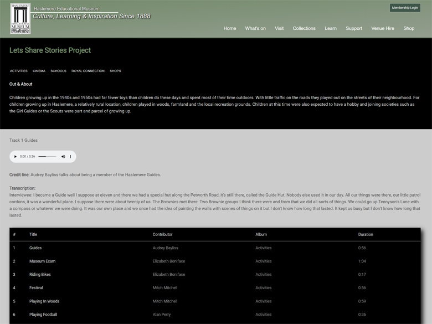The height and width of the screenshot is (324, 432).
Task: Open the Membership Login button
Action: click(405, 8)
